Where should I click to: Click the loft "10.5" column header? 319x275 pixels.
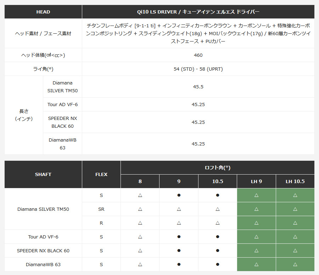pyautogui.click(x=218, y=181)
